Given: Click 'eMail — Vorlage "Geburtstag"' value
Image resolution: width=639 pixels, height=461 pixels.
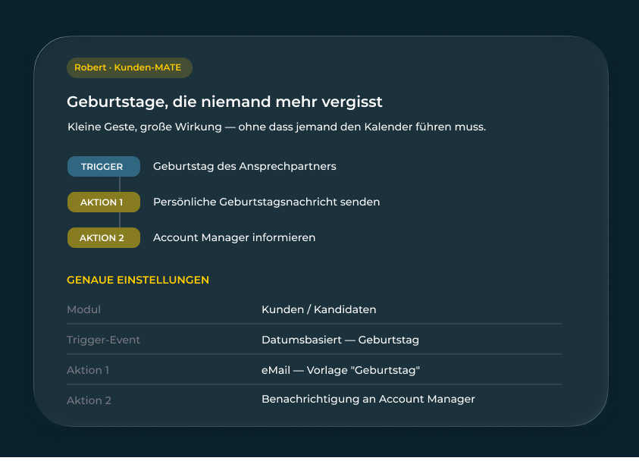Looking at the screenshot, I should 340,370.
